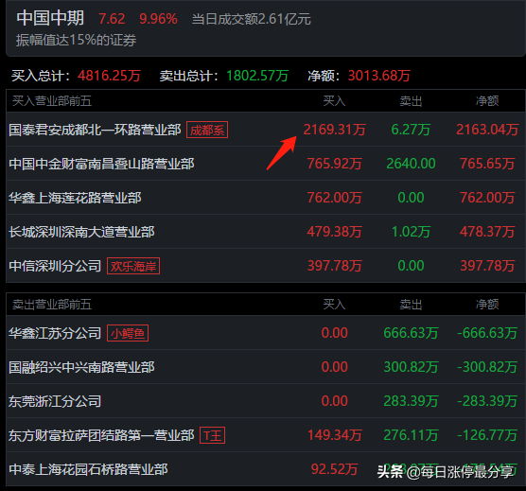
Task: Click net amount -666.63万
Action: click(487, 333)
